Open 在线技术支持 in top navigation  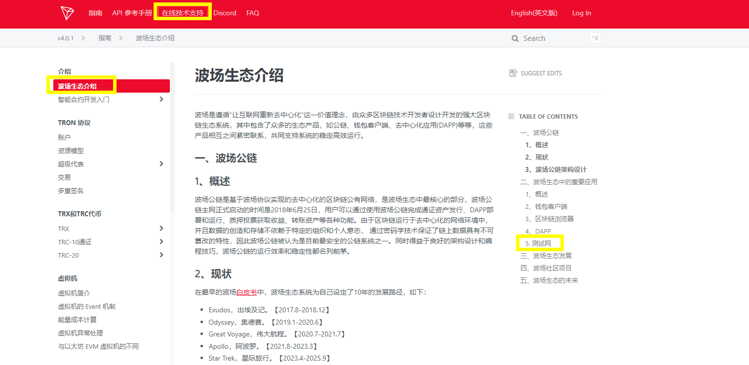[x=183, y=13]
